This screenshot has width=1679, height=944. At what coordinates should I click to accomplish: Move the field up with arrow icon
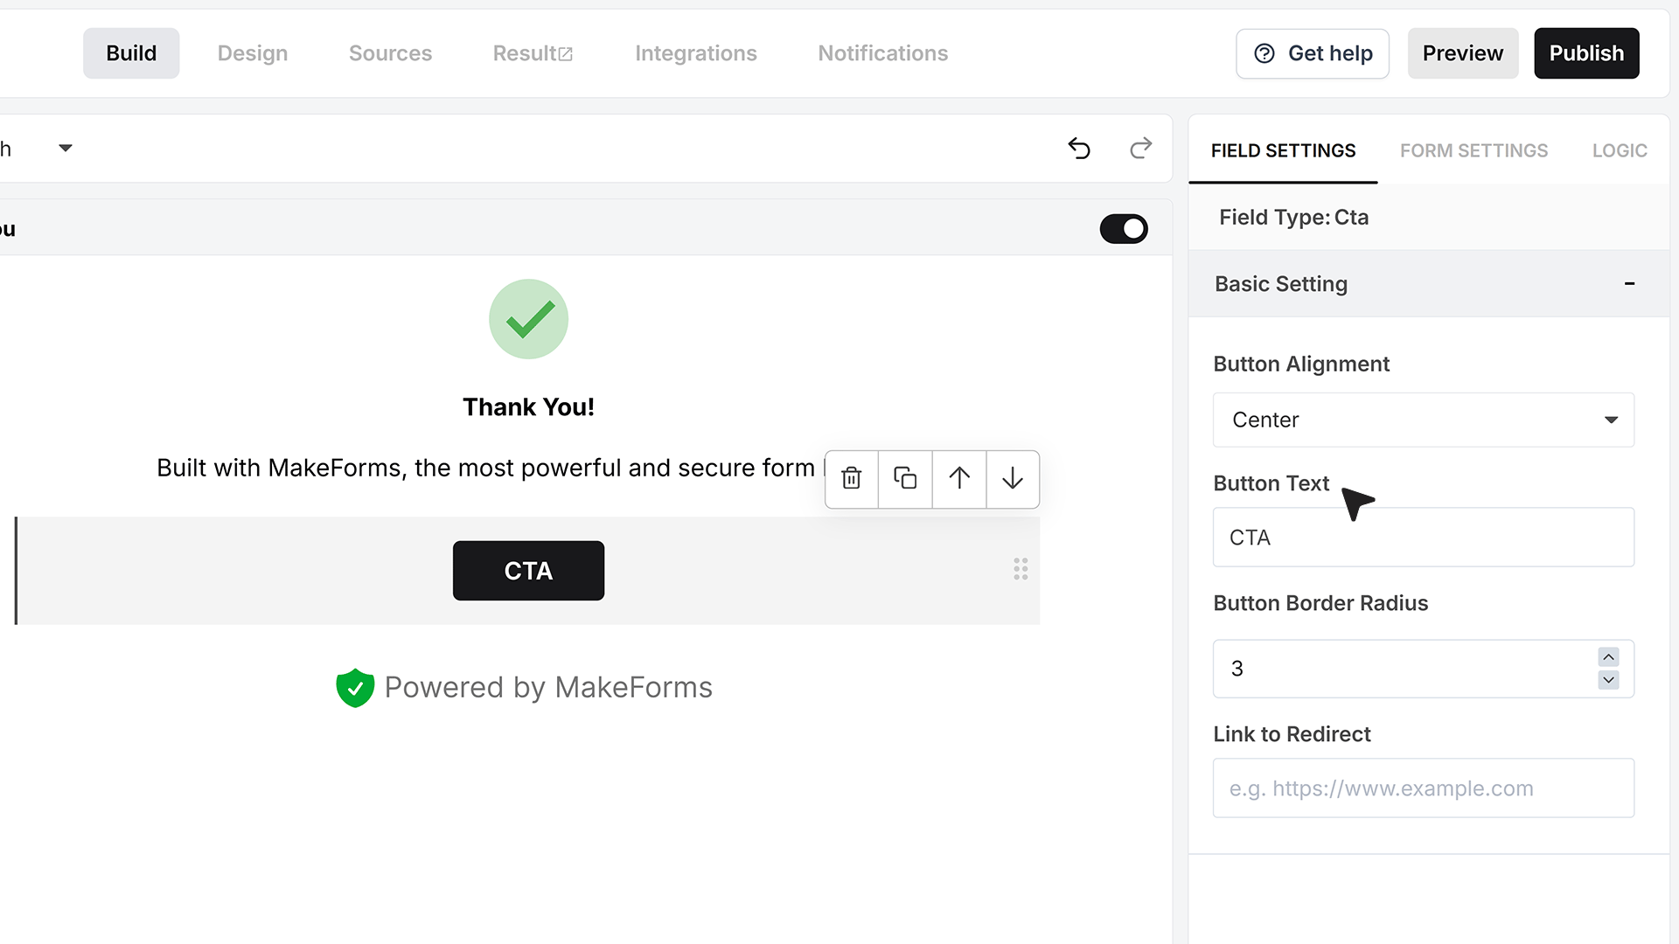coord(959,478)
